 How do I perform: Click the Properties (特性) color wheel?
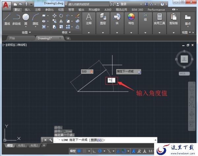click(x=131, y=17)
